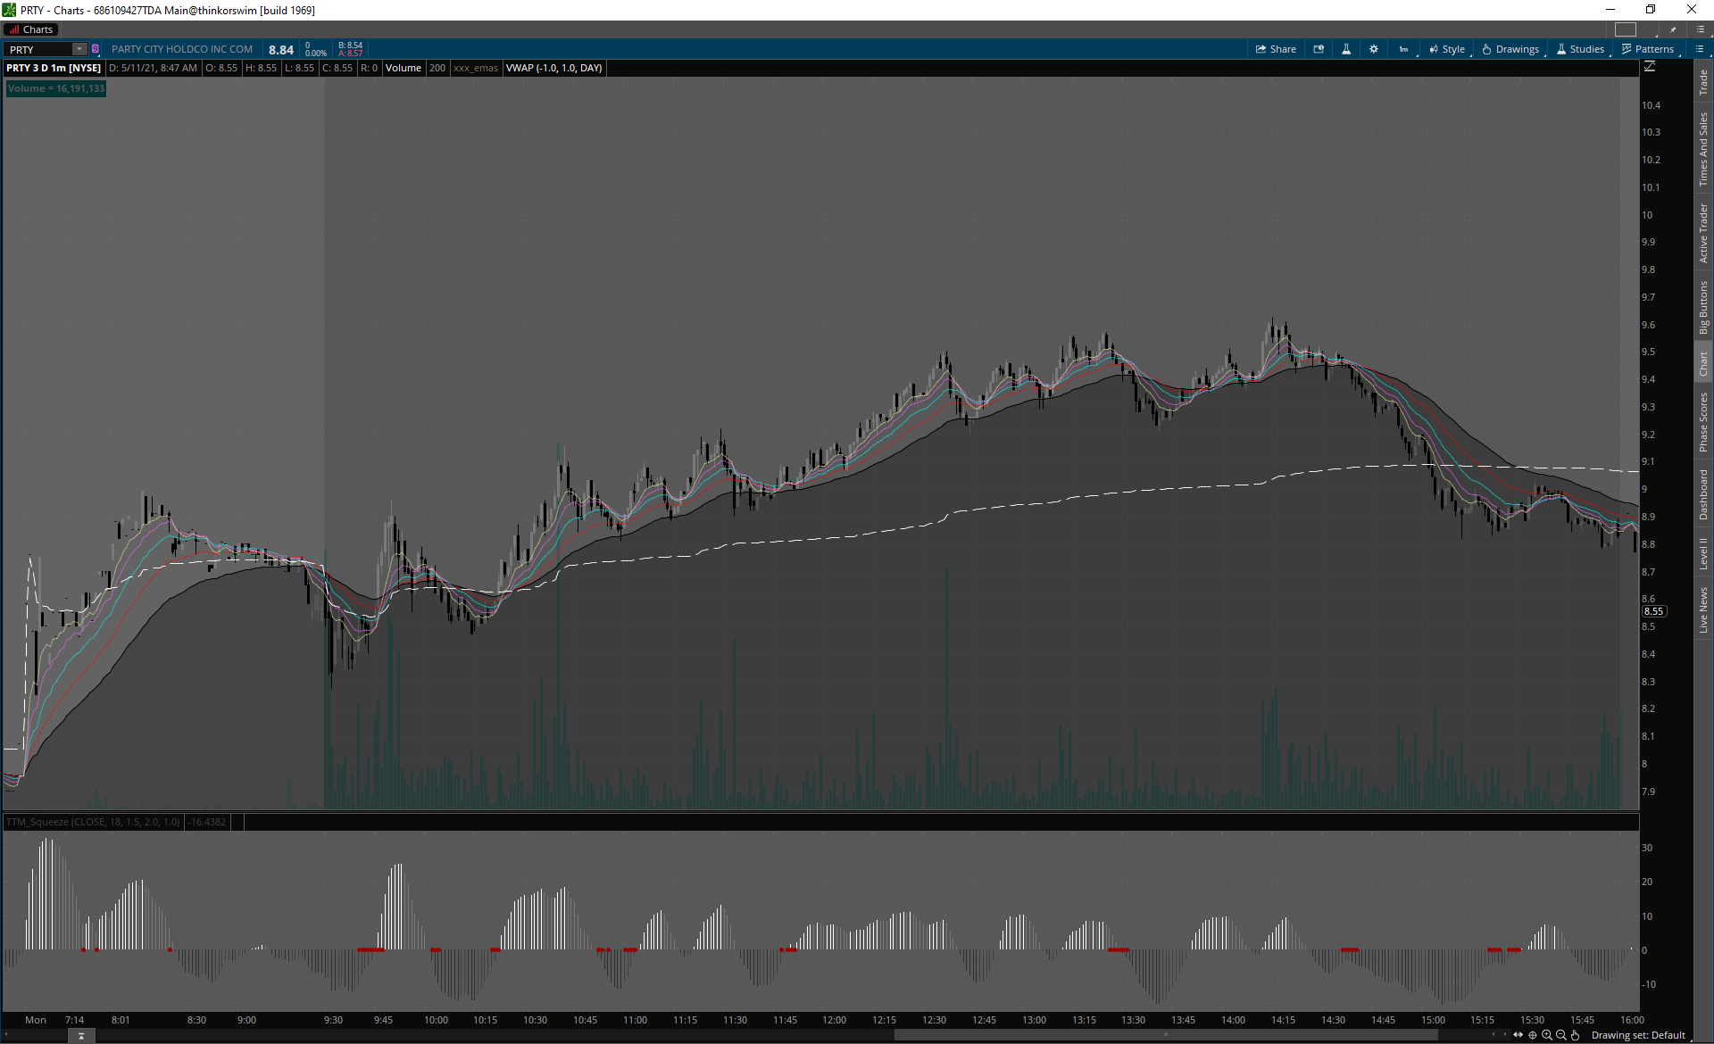The image size is (1714, 1044).
Task: Click the chart alert camera icon
Action: [x=1319, y=49]
